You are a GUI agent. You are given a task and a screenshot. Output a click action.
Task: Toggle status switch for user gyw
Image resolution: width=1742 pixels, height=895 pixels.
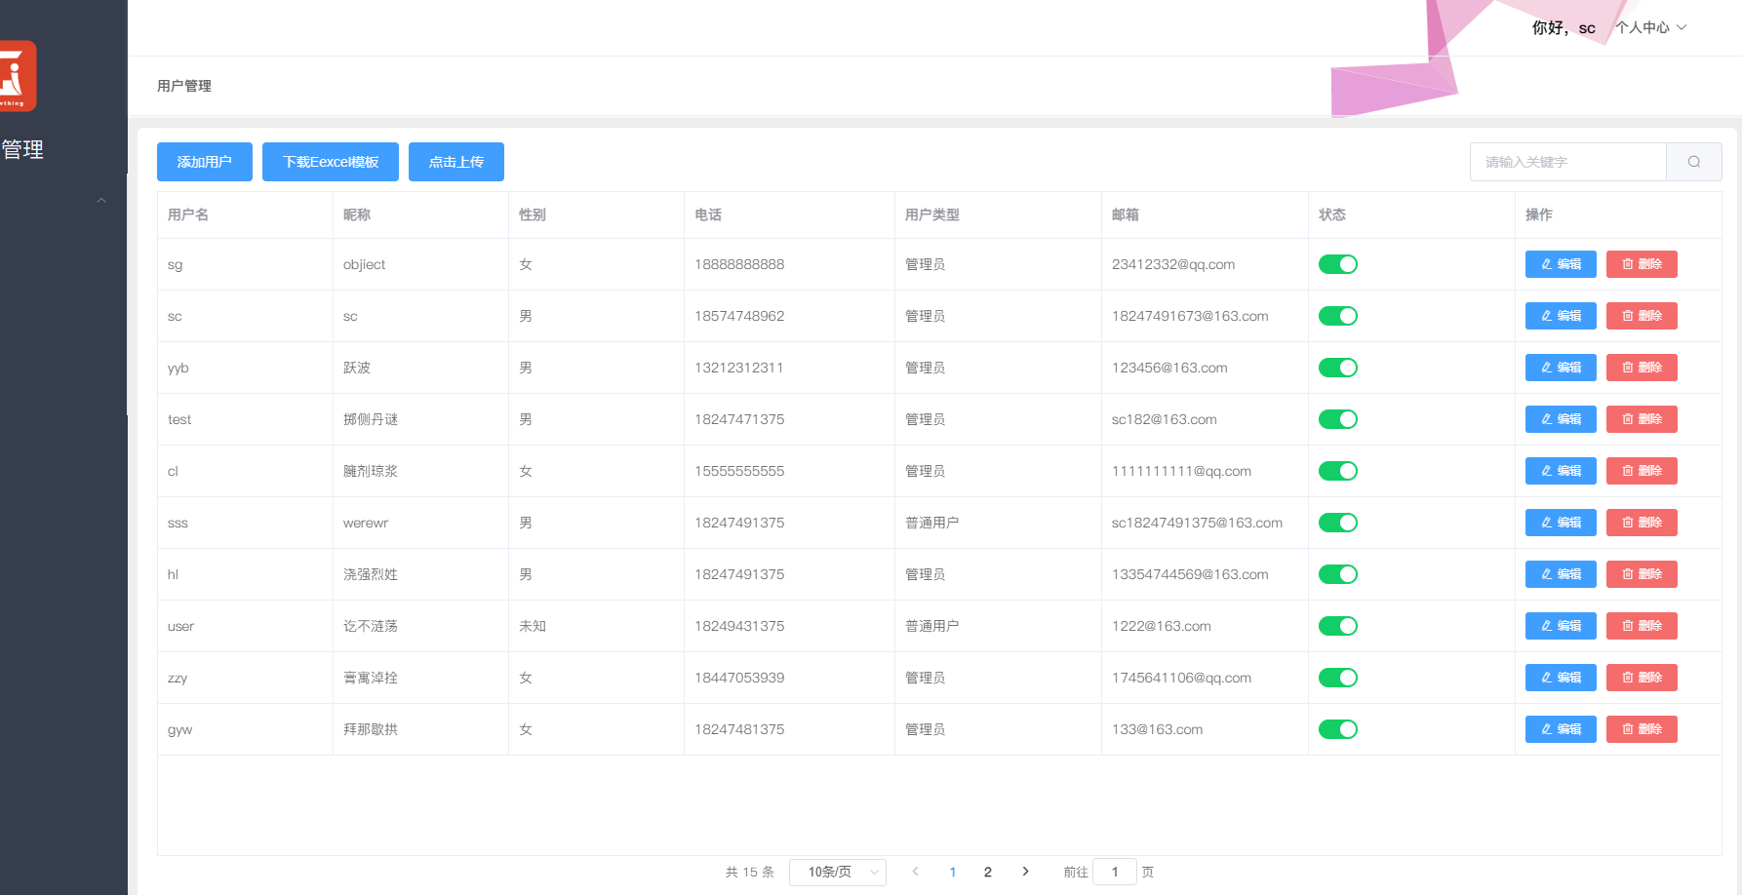1338,729
